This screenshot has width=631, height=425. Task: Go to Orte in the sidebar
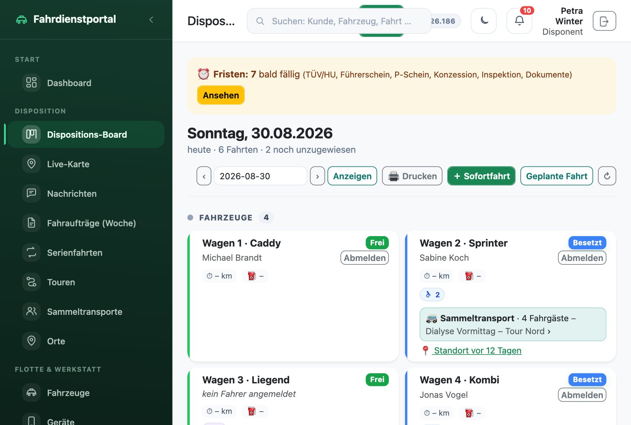pyautogui.click(x=86, y=341)
